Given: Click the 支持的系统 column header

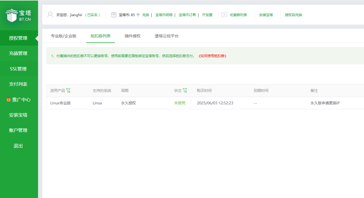Looking at the screenshot, I should [x=102, y=91].
